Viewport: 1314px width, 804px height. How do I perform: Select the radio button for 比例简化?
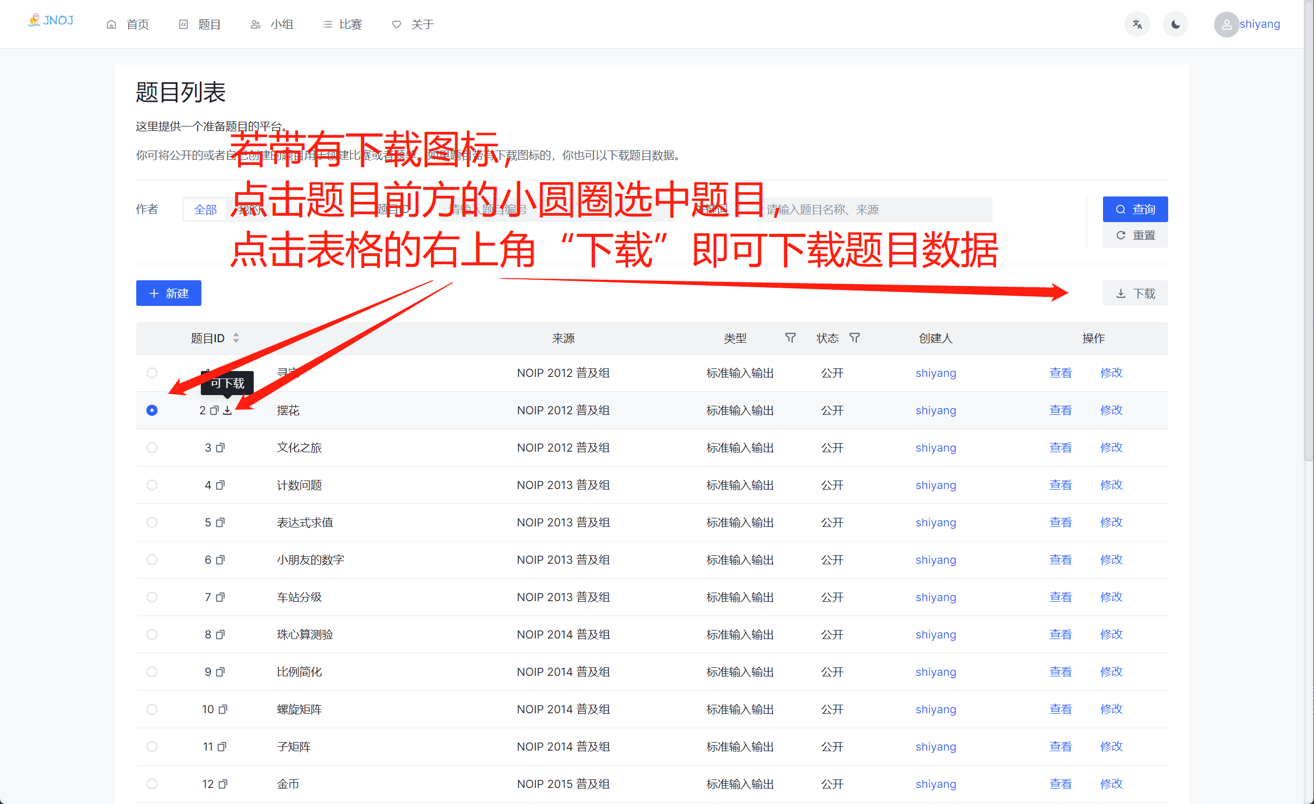pos(152,672)
